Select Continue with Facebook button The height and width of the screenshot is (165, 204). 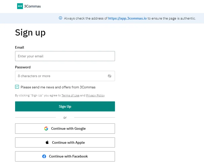65,156
